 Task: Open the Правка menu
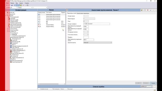tap(12, 3)
